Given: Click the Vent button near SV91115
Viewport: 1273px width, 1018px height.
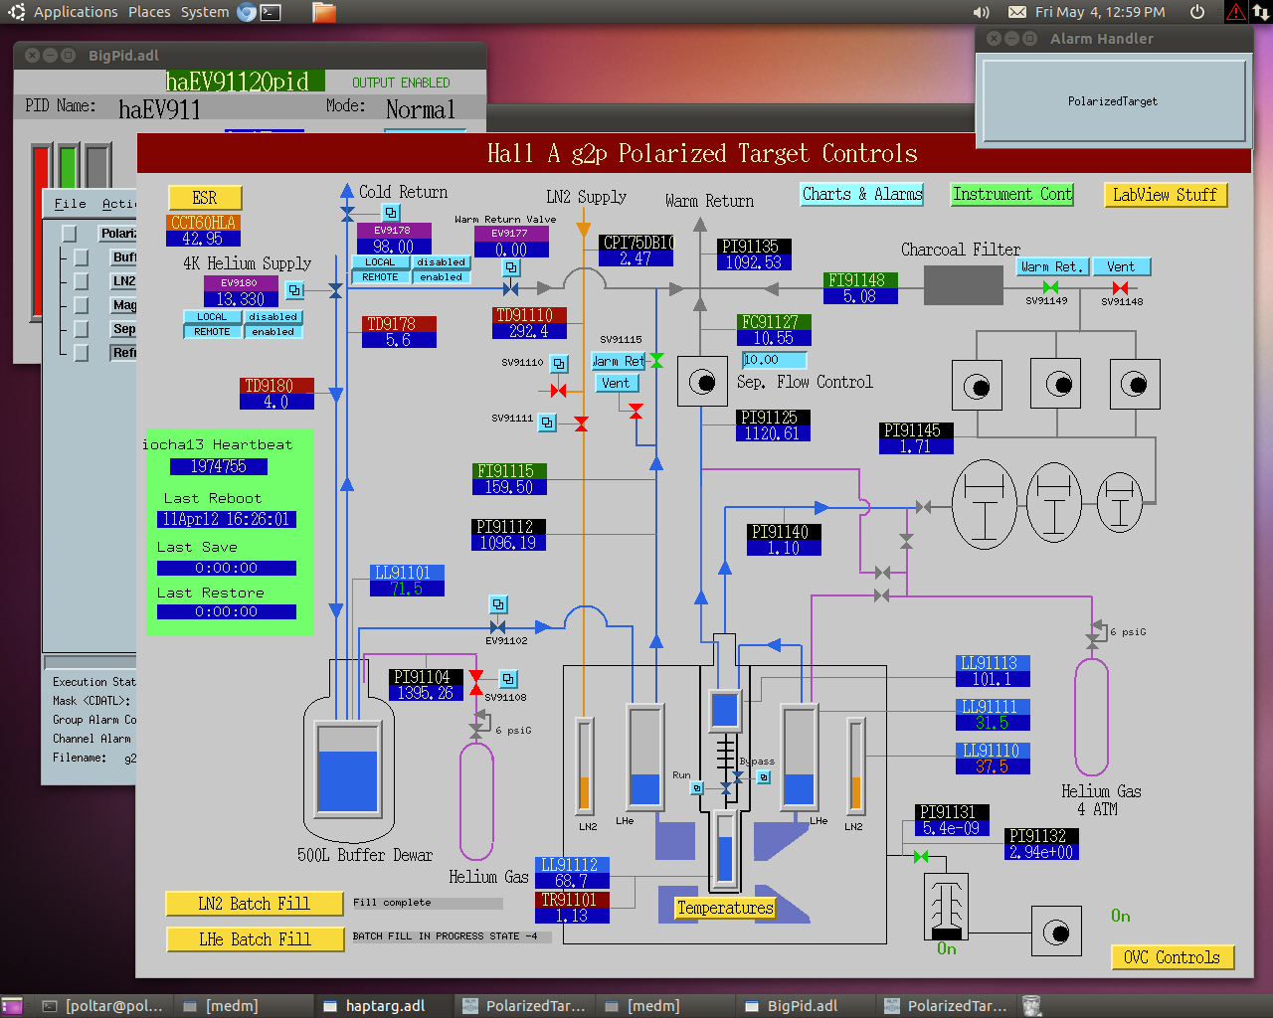Looking at the screenshot, I should 616,384.
